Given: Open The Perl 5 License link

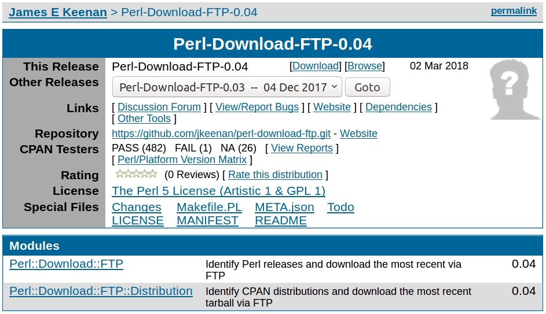Looking at the screenshot, I should point(218,191).
